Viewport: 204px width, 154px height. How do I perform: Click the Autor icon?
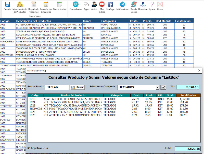[x=94, y=4]
